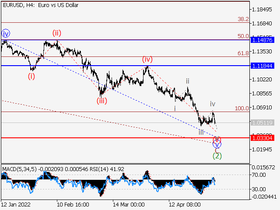Click the 30.00 RSI level label
This screenshot has height=210, width=280.
259,189
